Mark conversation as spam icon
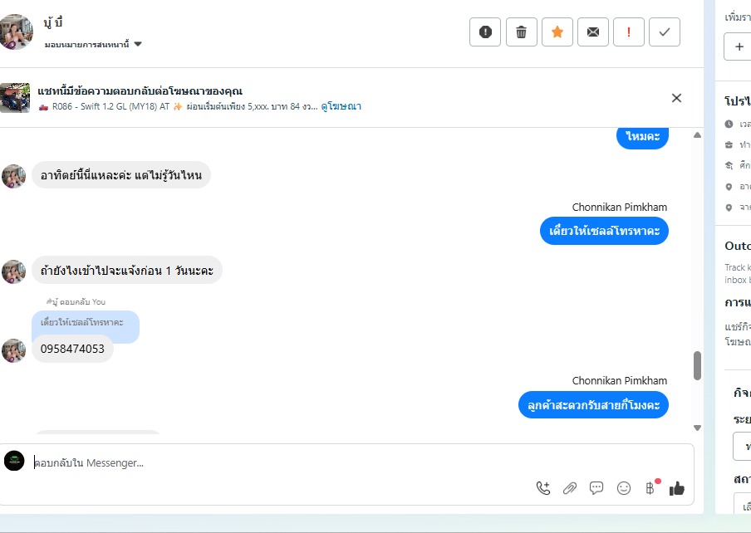Image resolution: width=751 pixels, height=533 pixels. point(485,32)
